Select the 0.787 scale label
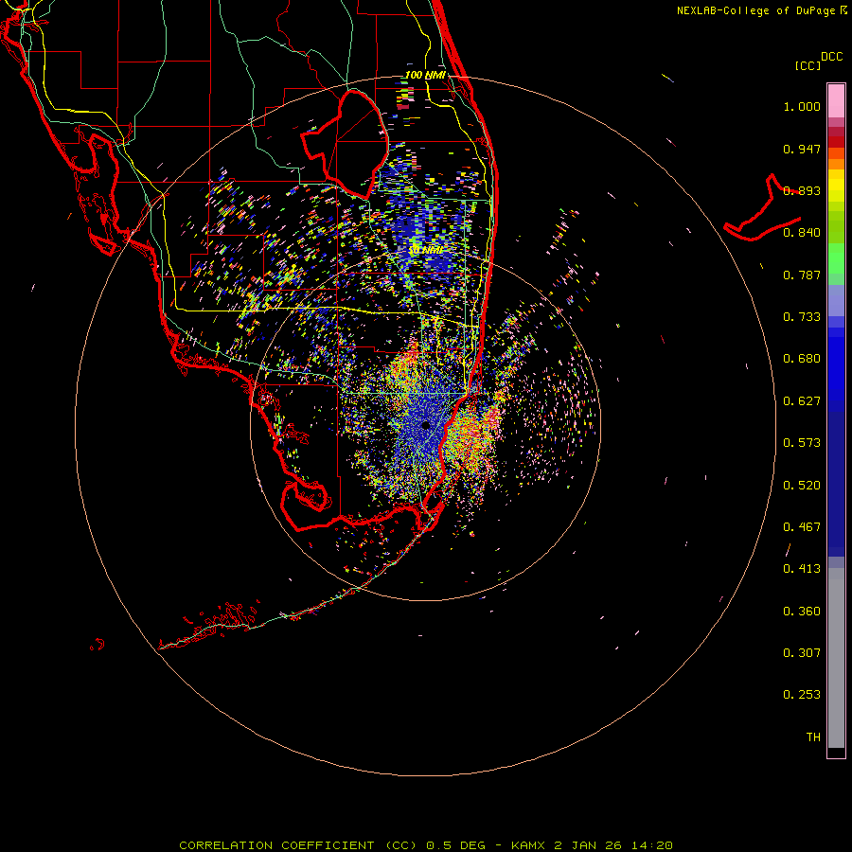This screenshot has height=852, width=852. 802,275
